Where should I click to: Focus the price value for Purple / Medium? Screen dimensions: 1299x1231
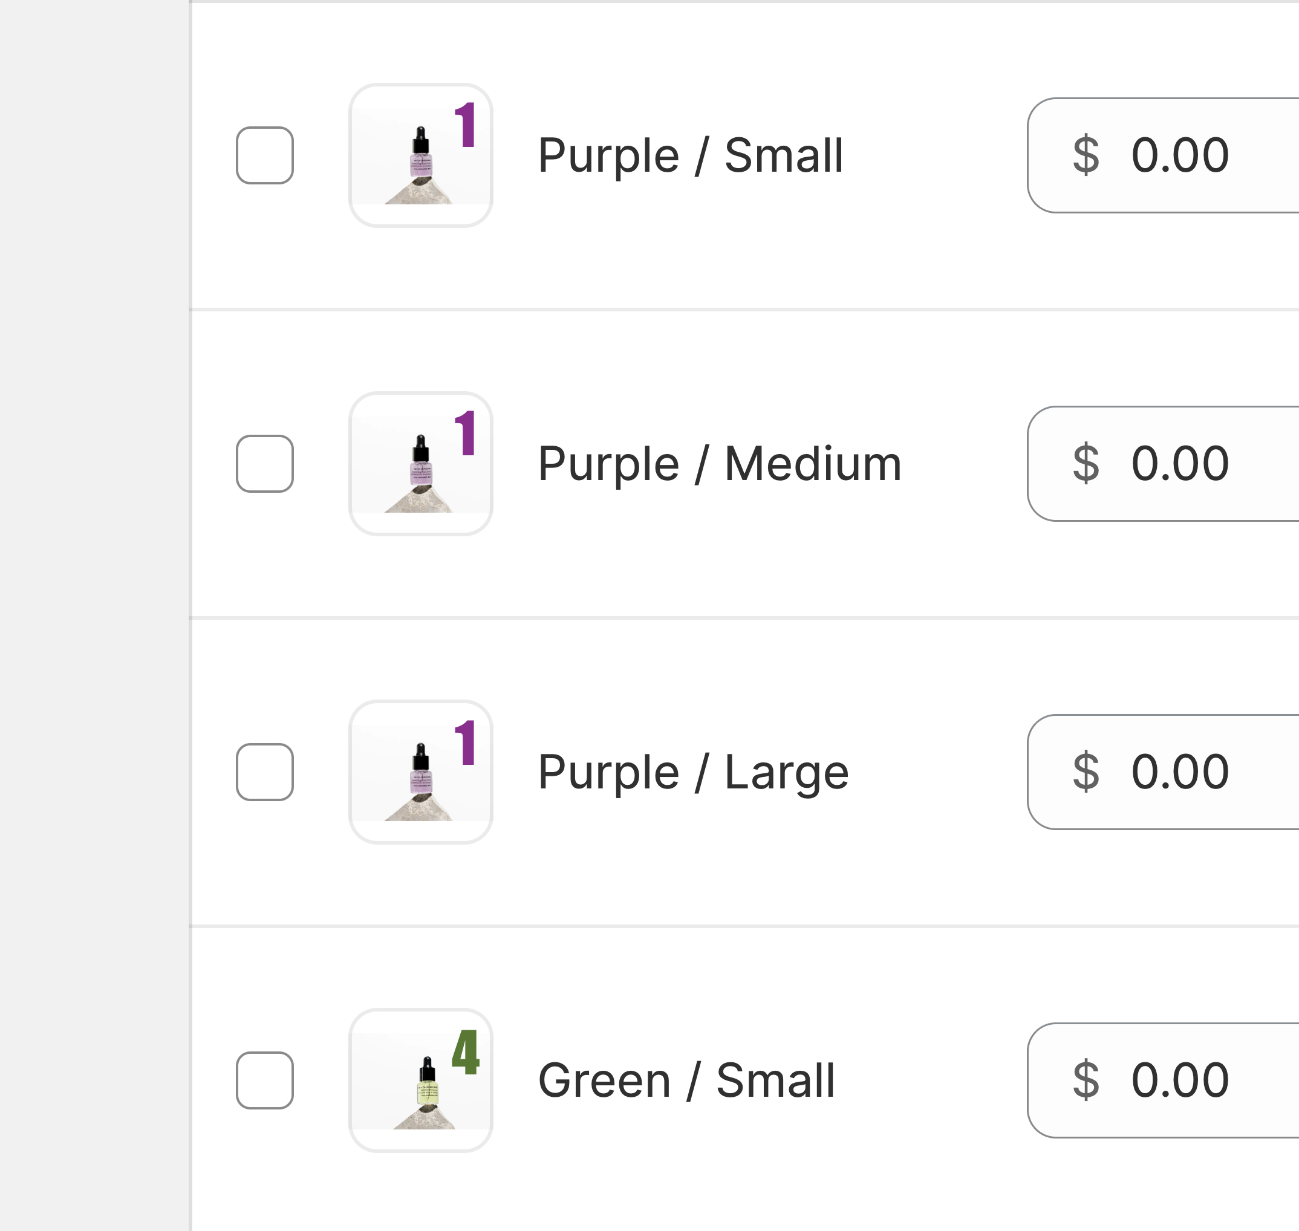pyautogui.click(x=1179, y=464)
